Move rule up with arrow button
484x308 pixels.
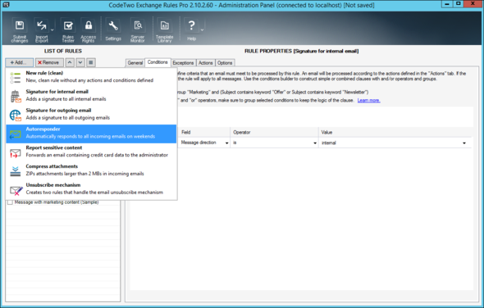click(70, 62)
